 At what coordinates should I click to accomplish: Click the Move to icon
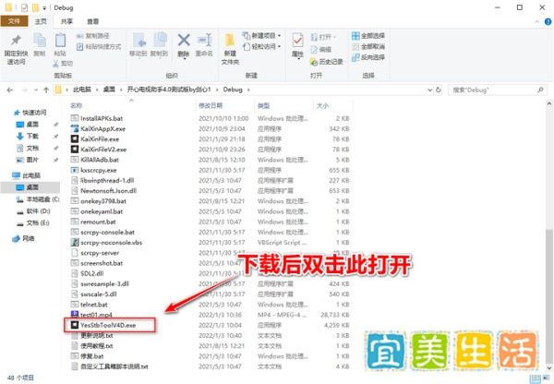[139, 41]
